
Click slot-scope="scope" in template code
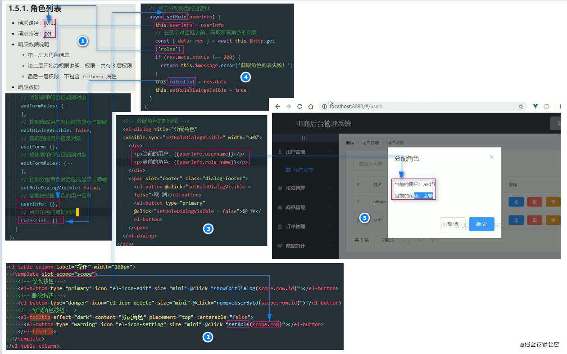tap(68, 274)
